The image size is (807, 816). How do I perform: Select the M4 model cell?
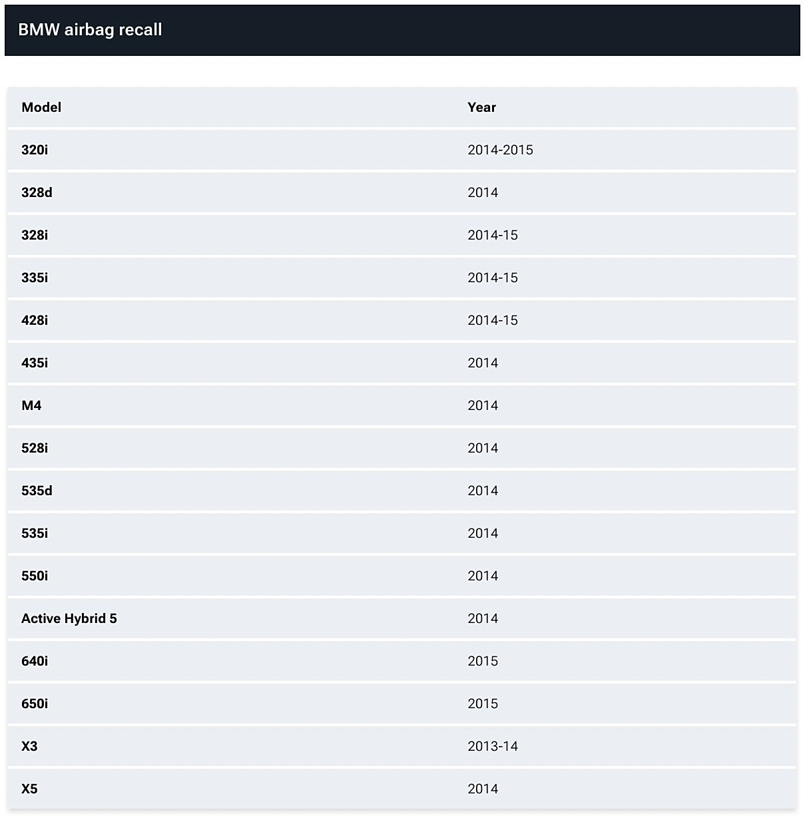pos(31,405)
